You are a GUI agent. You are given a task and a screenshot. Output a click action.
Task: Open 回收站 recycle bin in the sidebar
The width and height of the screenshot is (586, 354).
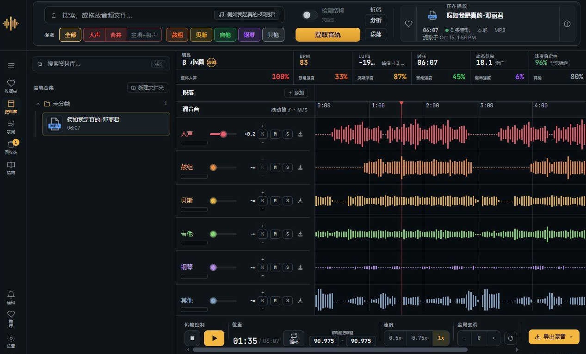click(x=11, y=147)
